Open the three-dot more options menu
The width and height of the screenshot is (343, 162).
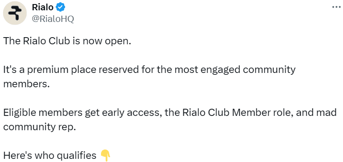[336, 7]
